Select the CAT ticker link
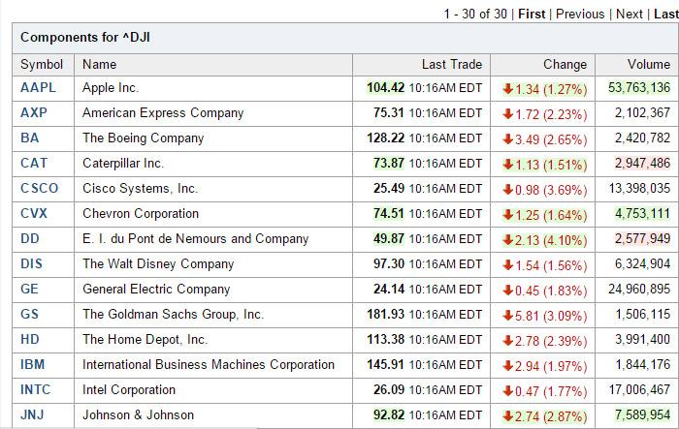The height and width of the screenshot is (429, 679). tap(34, 164)
